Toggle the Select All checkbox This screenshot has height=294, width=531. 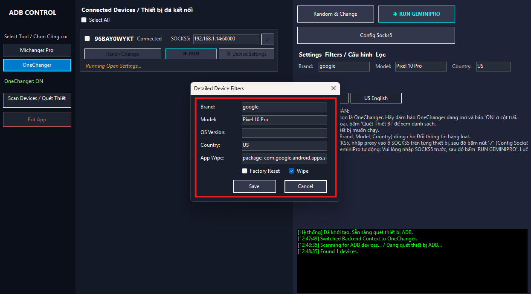click(84, 20)
